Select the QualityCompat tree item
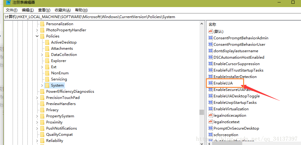The image size is (301, 145). (x=59, y=135)
